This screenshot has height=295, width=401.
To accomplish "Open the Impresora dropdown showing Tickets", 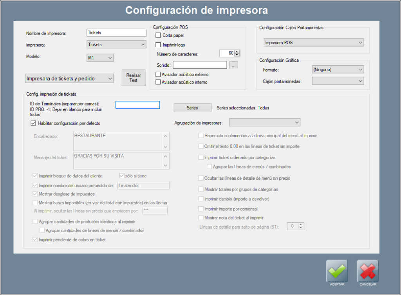I will (x=116, y=45).
